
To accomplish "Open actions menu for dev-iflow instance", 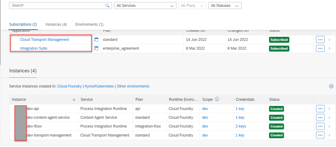I will pos(320,126).
